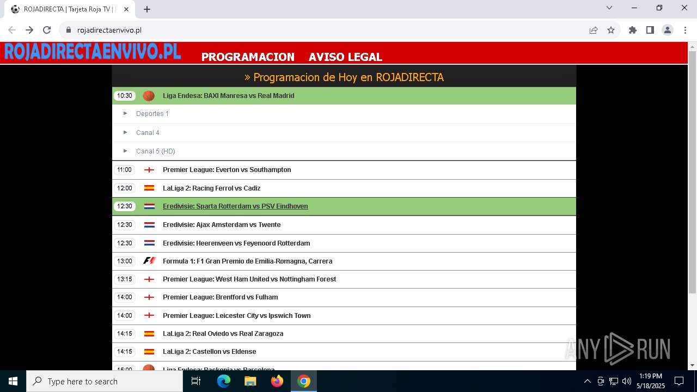Open the Canal 5 (HD) stream link
Screen dimensions: 697x392
pos(156,151)
